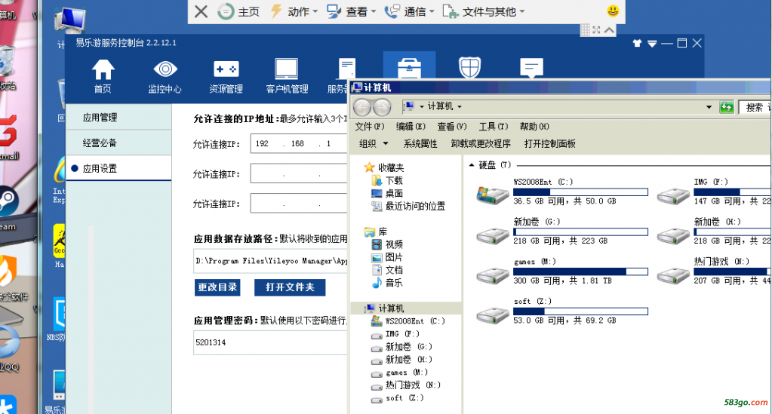772x414 pixels.
Task: Select 音乐 library in navigation pane
Action: 387,283
